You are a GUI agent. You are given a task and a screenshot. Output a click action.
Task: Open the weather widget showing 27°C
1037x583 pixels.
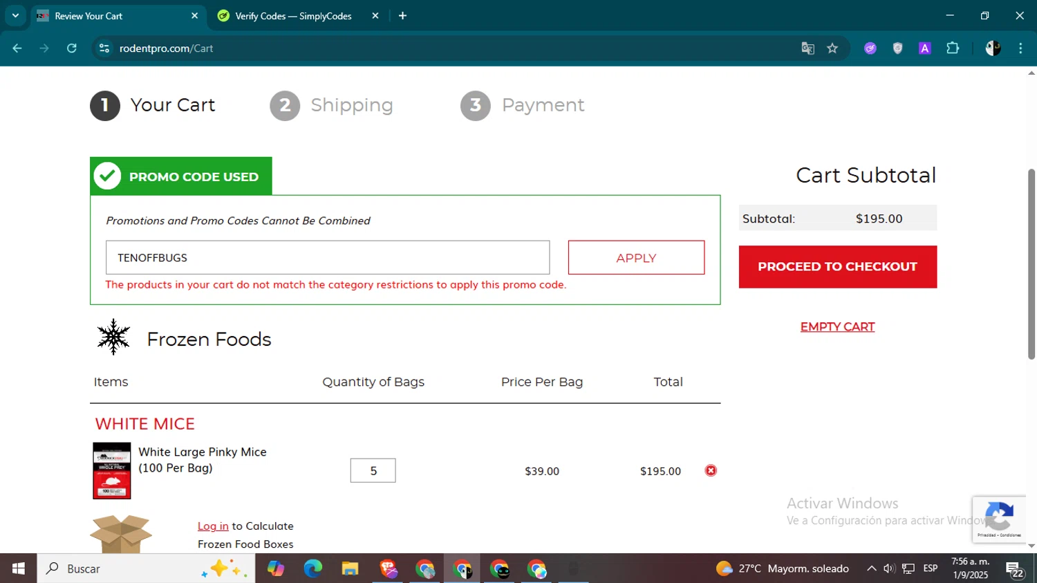click(x=783, y=568)
